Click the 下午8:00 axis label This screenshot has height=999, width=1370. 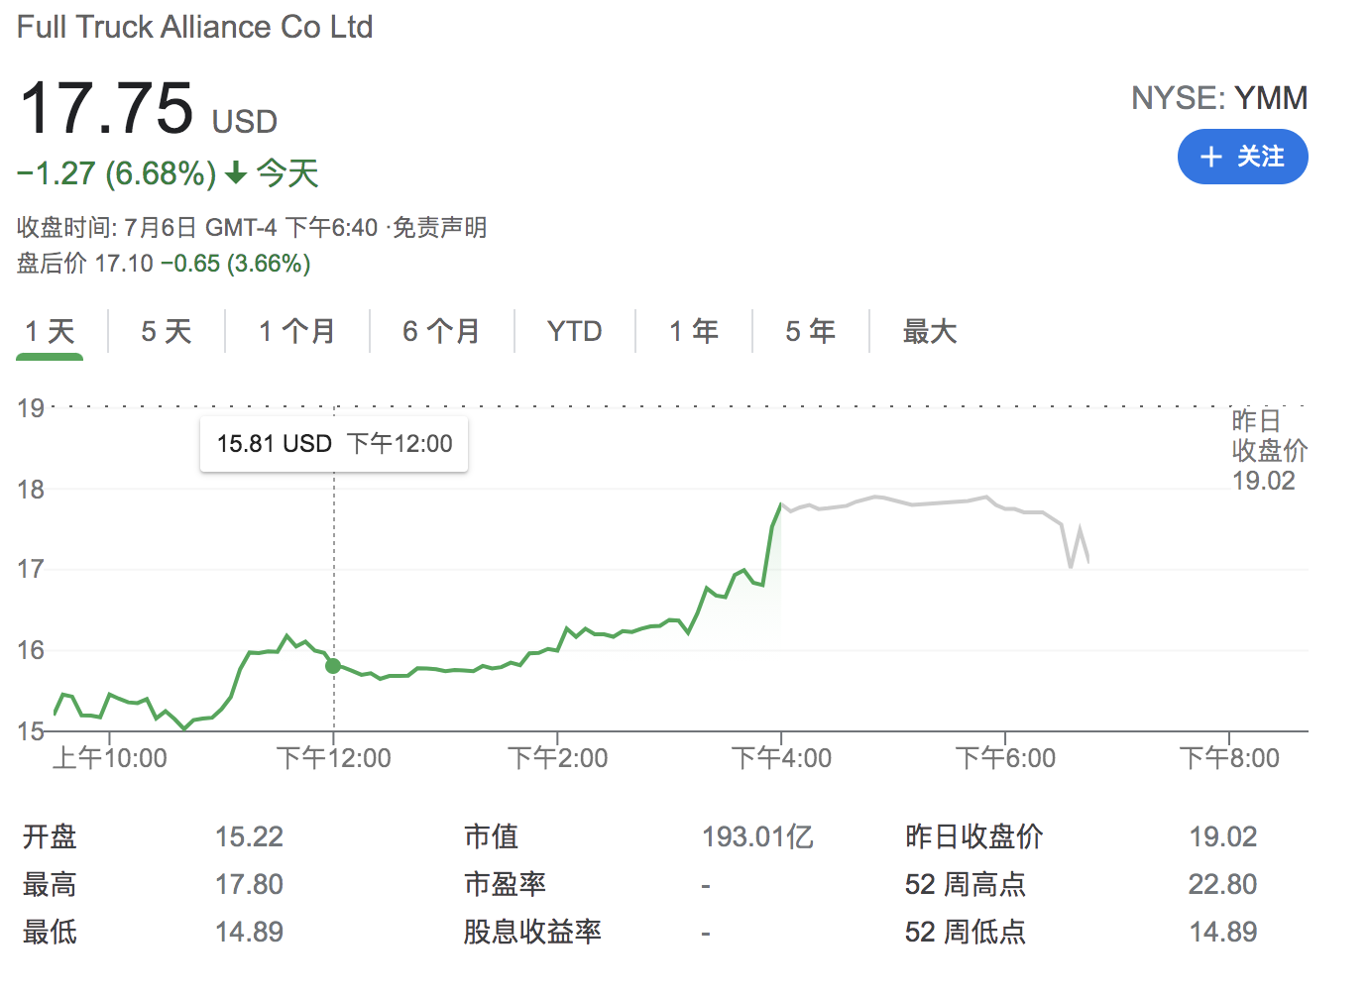[1229, 758]
